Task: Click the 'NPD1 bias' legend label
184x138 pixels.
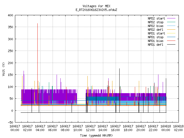Action: click(x=156, y=41)
